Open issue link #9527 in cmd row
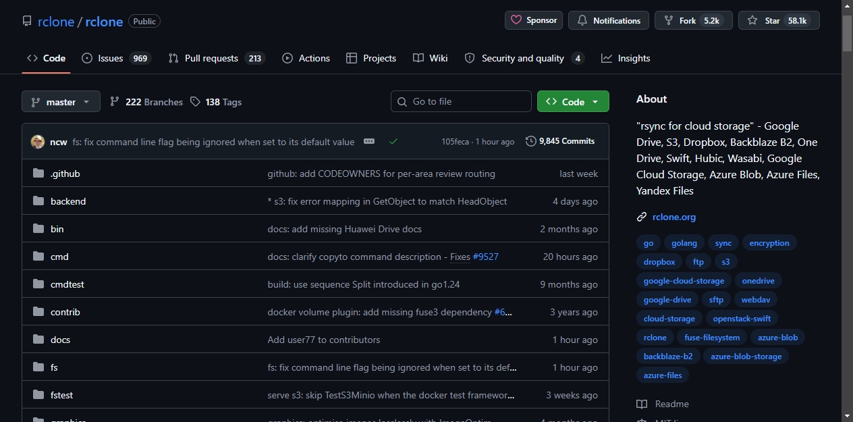The height and width of the screenshot is (422, 853). click(486, 257)
